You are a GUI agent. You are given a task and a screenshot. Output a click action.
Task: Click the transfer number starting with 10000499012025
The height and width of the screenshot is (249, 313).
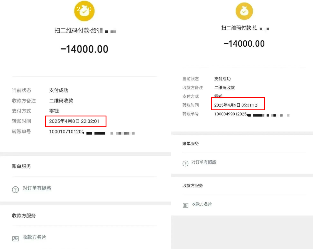tap(230, 114)
